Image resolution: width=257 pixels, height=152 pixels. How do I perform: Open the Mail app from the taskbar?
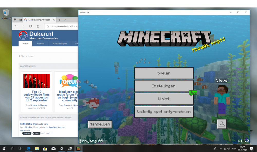coord(53,148)
